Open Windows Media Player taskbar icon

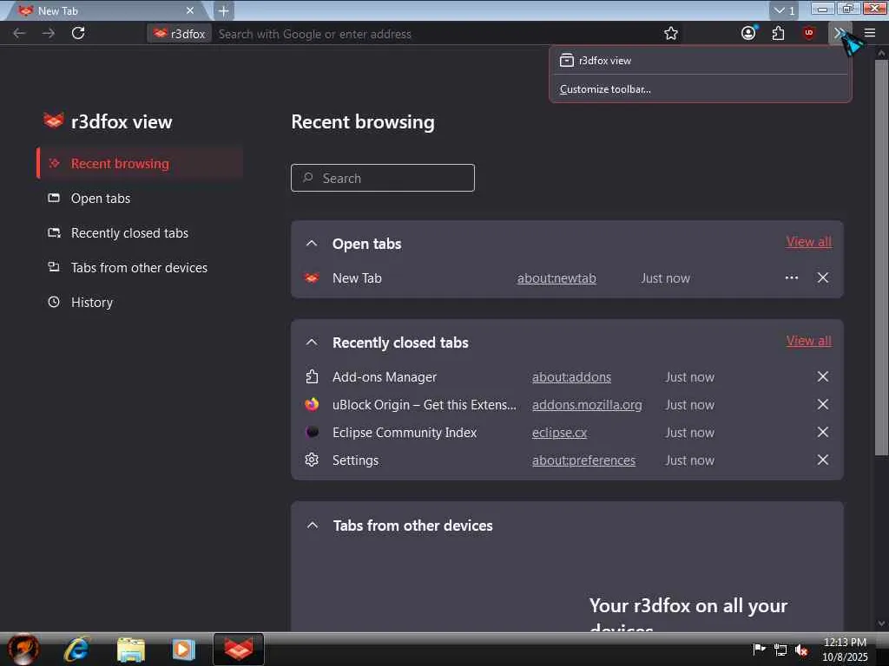[x=183, y=650]
